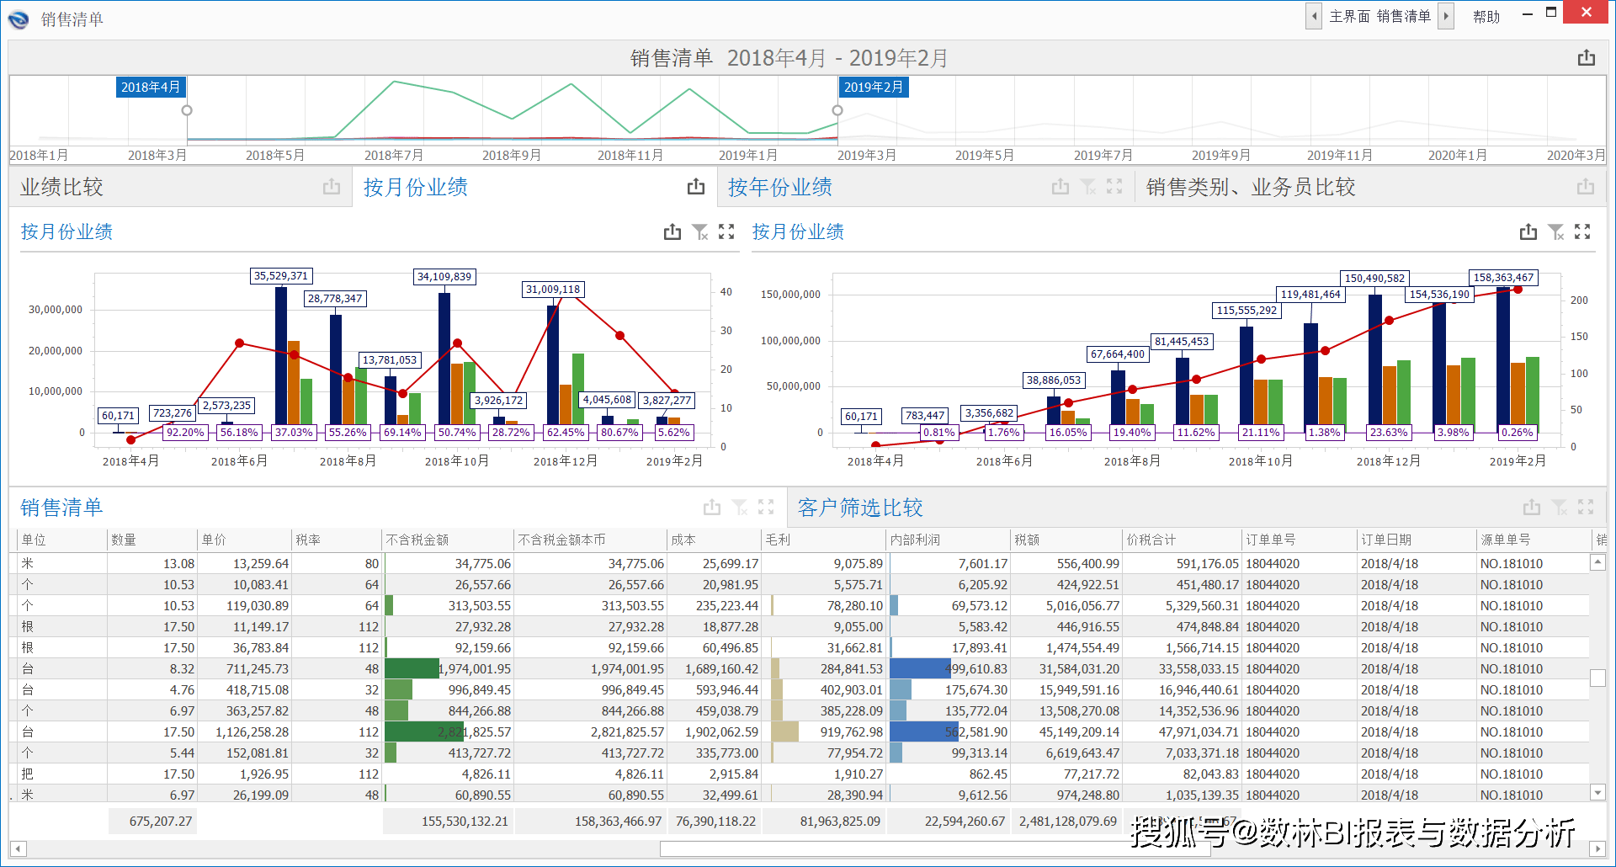Select 销售清单 in the title bar navigation
The image size is (1616, 867).
1404,16
